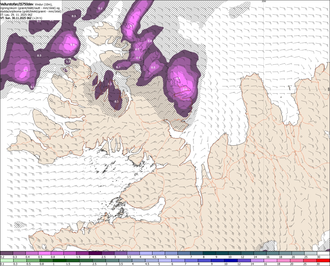Image resolution: width=330 pixels, height=266 pixels.
Task: Click the top legend swatch starting at 0.8
Action: pos(57,253)
